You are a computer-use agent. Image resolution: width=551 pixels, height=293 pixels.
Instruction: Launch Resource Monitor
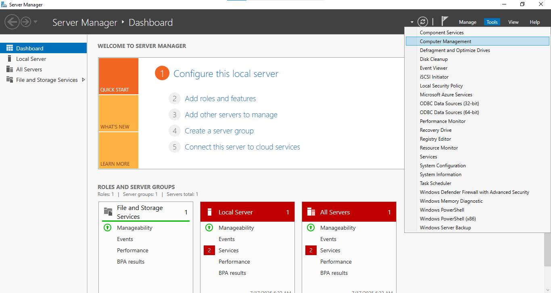[478, 148]
